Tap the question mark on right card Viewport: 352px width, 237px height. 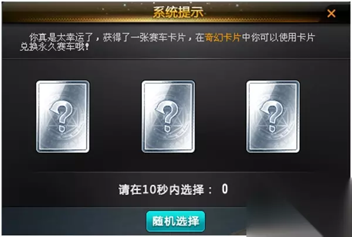(x=272, y=116)
